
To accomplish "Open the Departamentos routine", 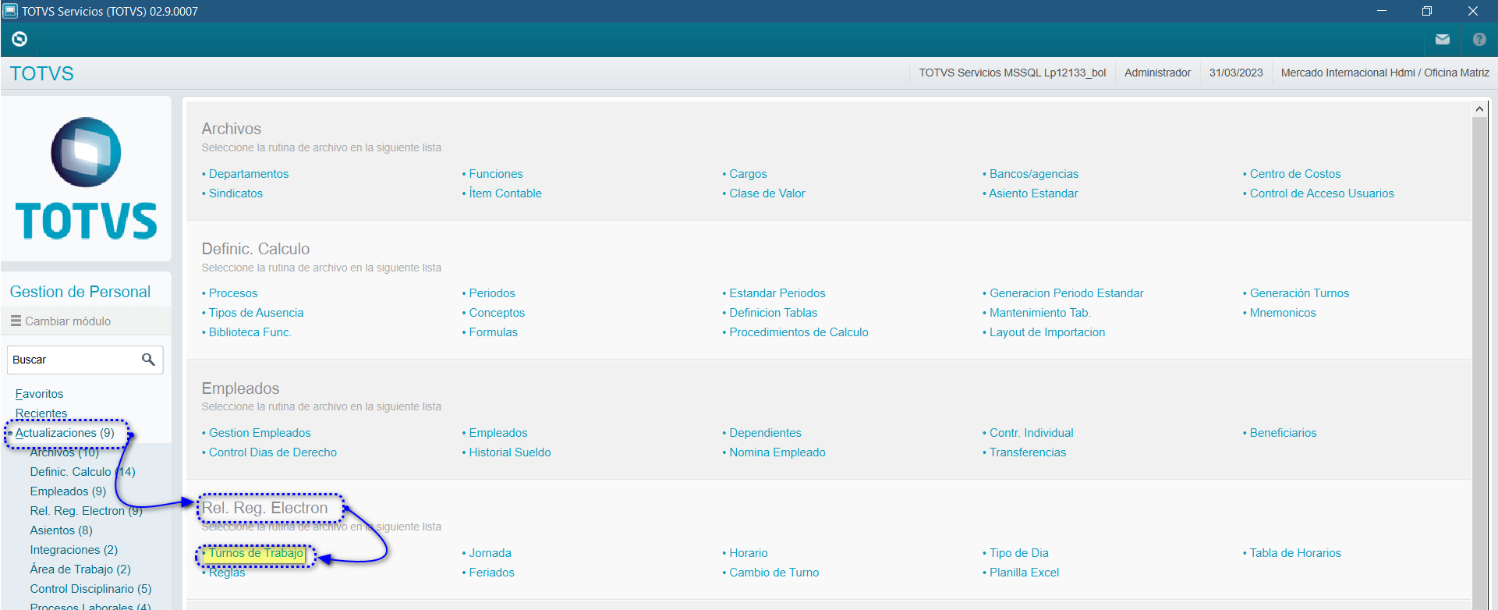I will tap(248, 174).
